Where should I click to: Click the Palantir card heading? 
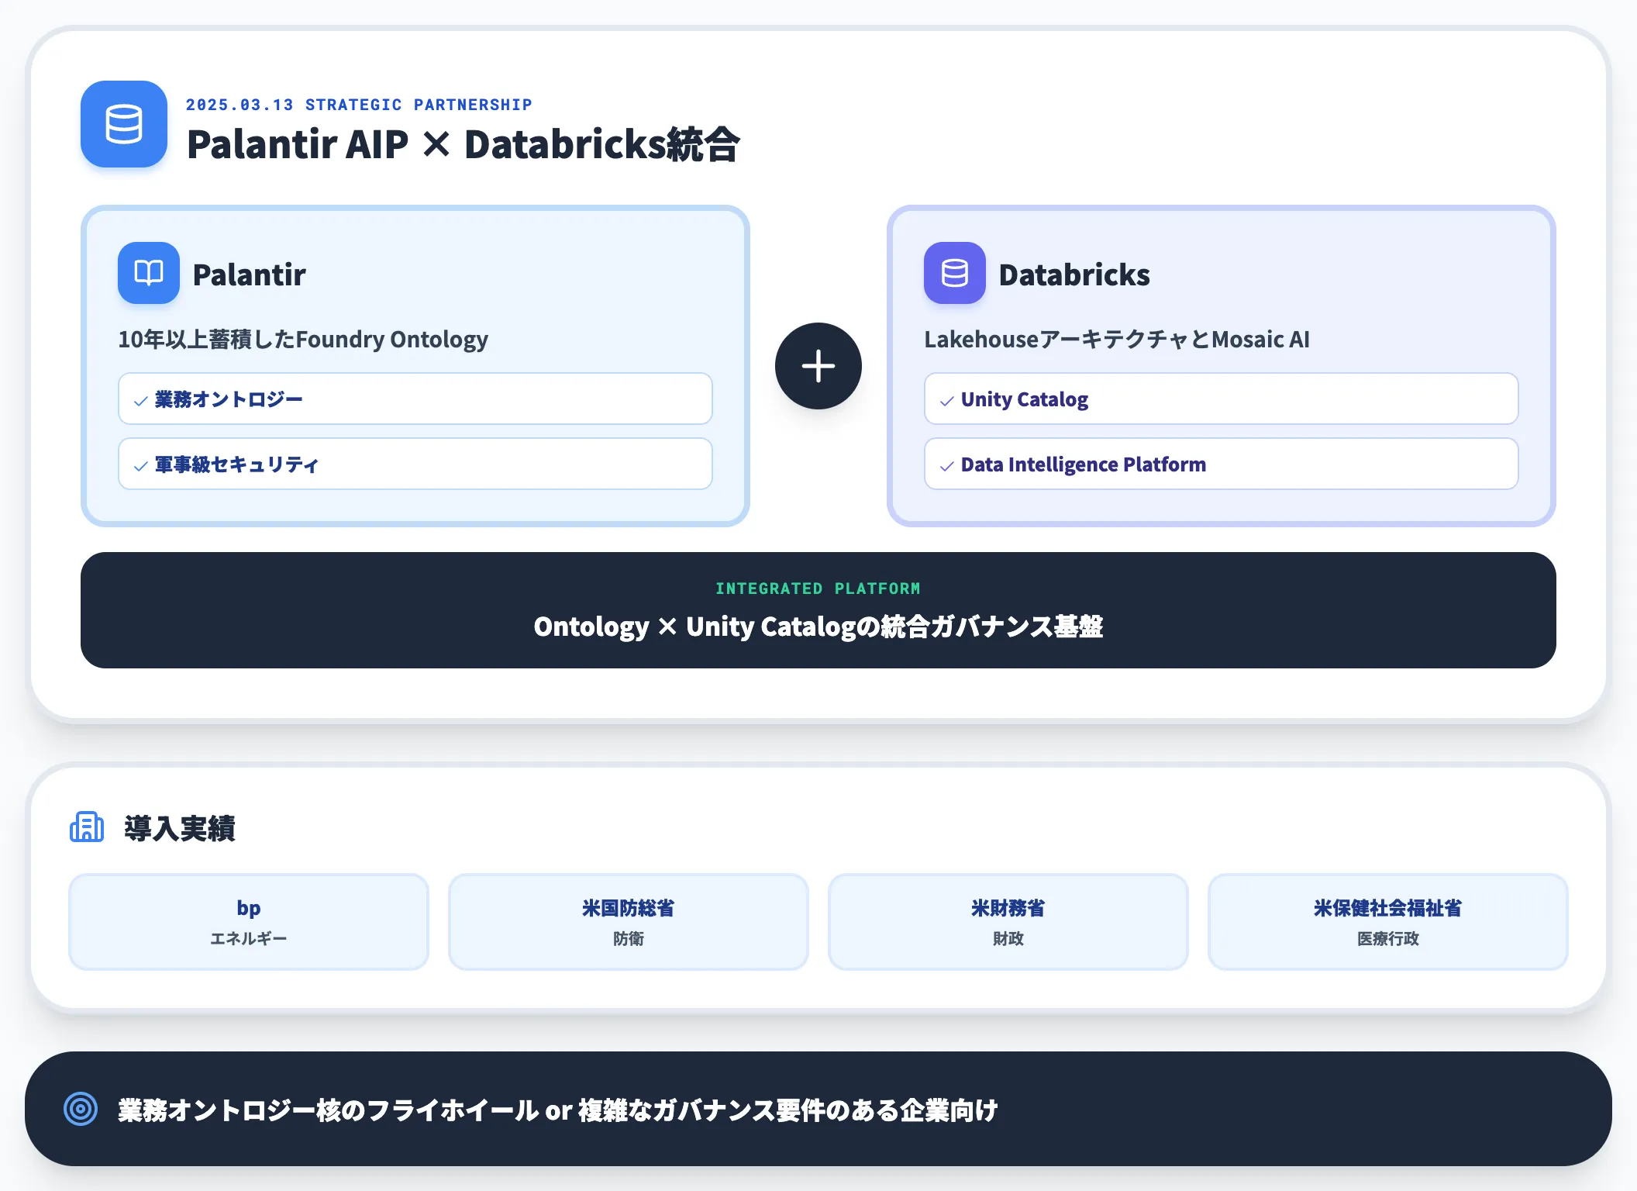249,274
